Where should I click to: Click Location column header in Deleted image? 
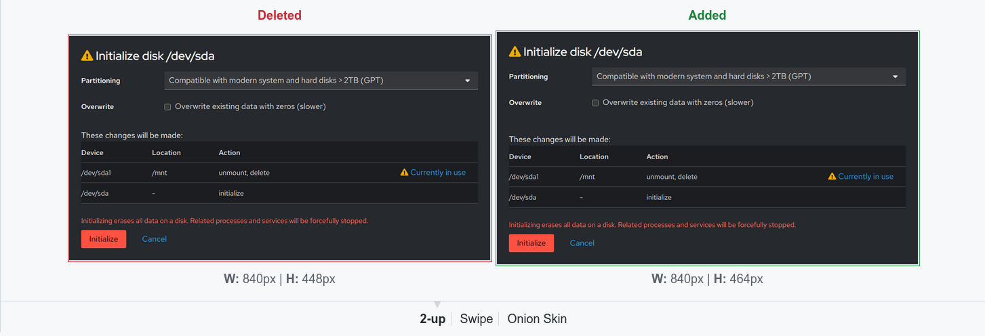[x=166, y=152]
